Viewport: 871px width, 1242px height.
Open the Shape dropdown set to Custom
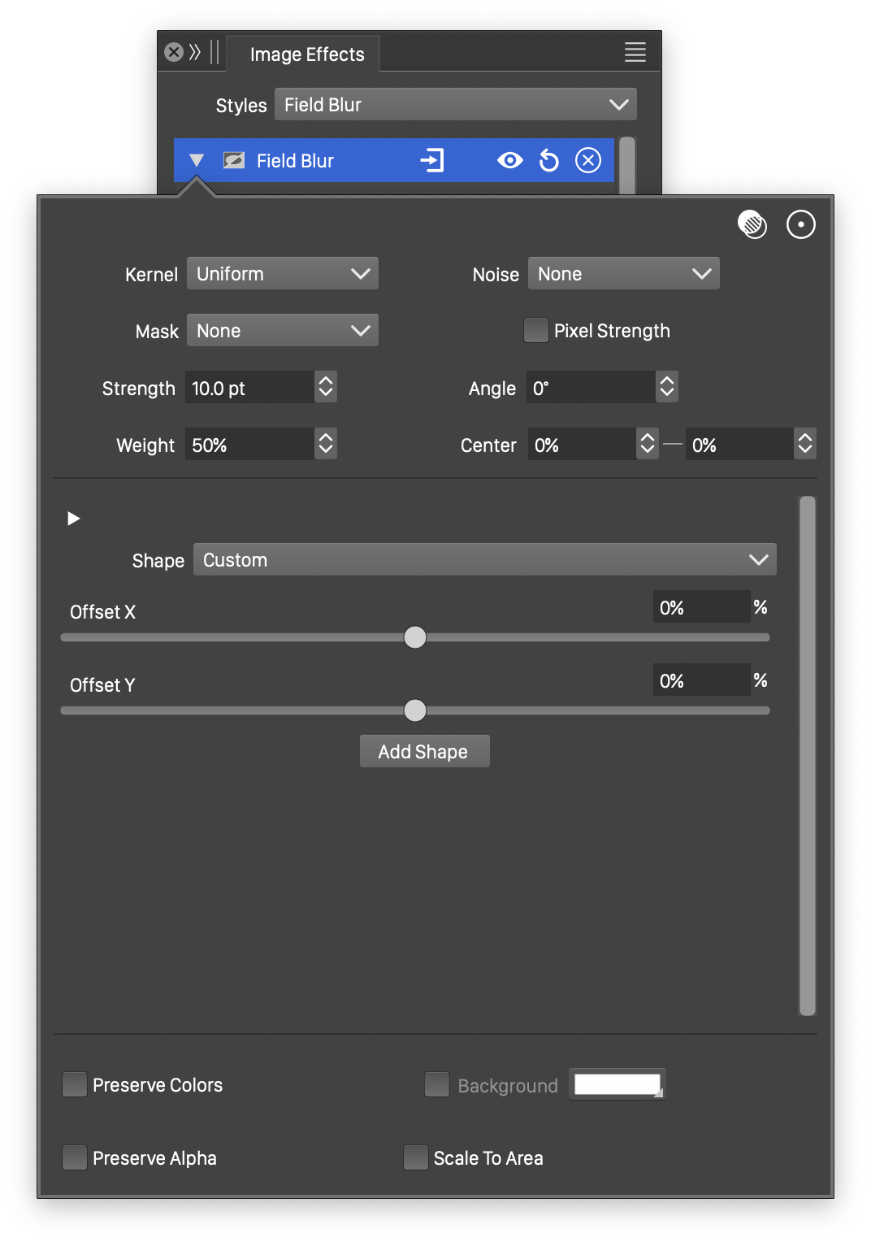(x=484, y=560)
